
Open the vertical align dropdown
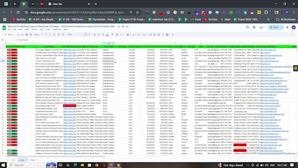point(134,35)
